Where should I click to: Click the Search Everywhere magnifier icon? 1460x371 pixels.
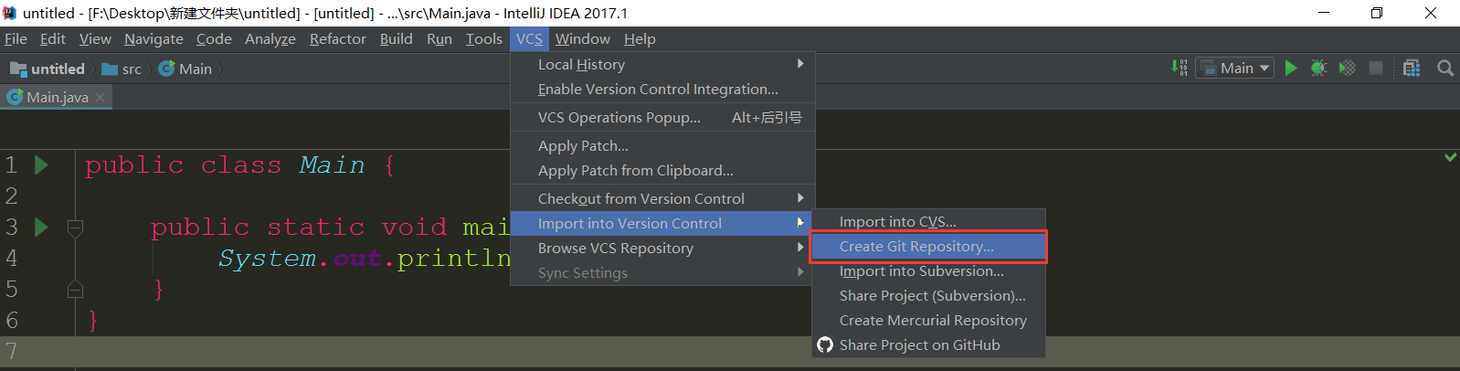(x=1444, y=68)
